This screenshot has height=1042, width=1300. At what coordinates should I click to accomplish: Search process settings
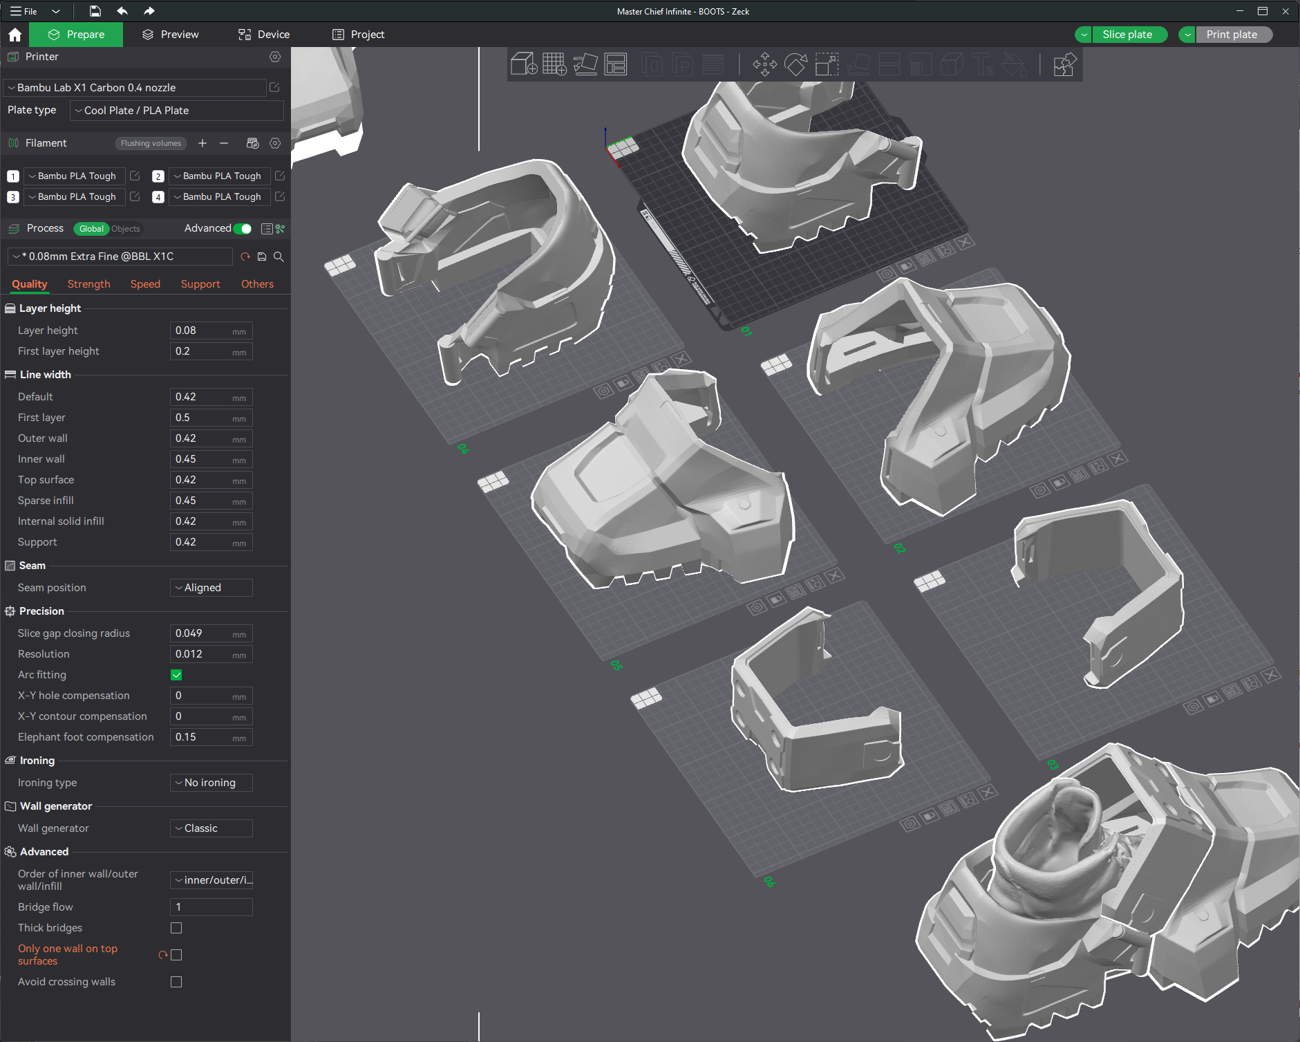[279, 257]
